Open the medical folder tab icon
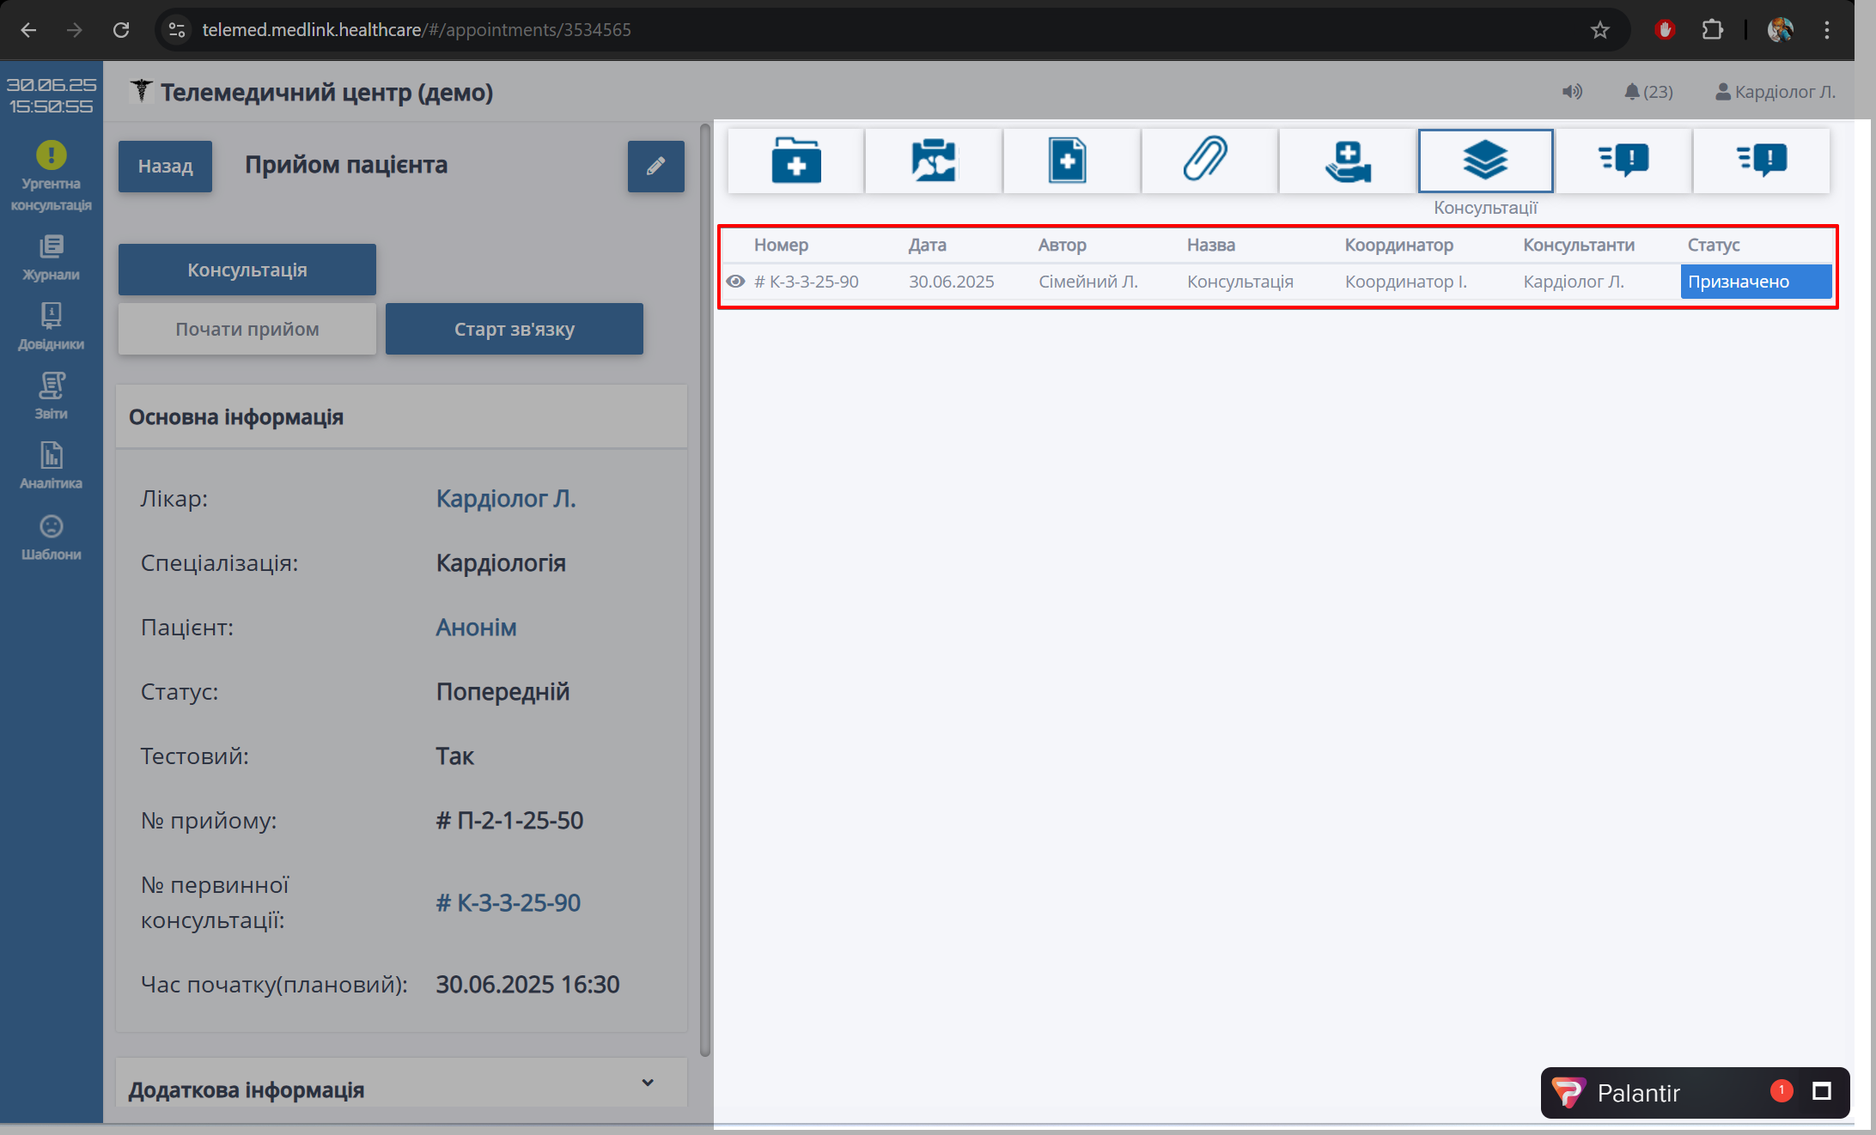The image size is (1876, 1135). [795, 161]
